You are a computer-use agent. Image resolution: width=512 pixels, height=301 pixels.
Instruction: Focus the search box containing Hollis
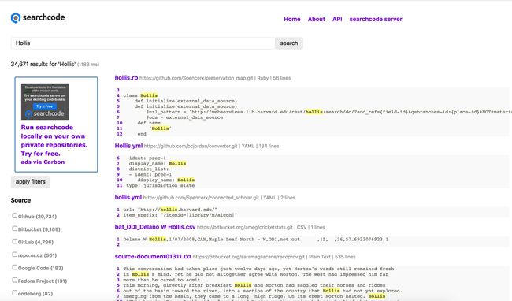pyautogui.click(x=143, y=43)
